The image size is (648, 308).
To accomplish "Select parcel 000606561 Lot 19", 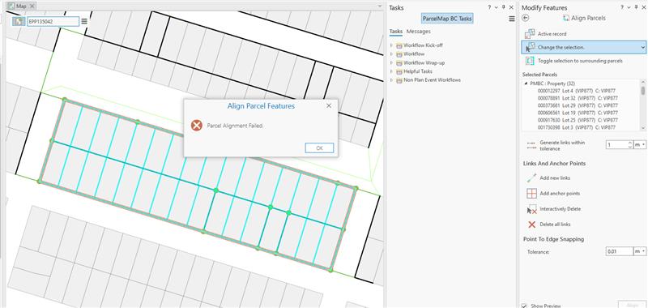I will click(x=578, y=113).
